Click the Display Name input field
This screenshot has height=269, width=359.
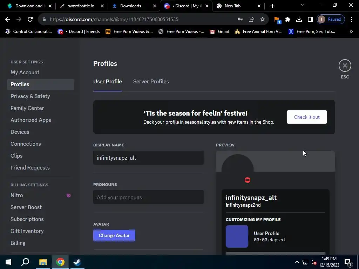(148, 158)
